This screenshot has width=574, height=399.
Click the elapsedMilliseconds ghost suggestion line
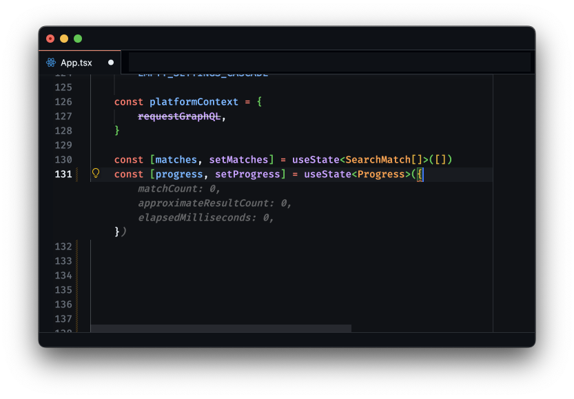[206, 218]
